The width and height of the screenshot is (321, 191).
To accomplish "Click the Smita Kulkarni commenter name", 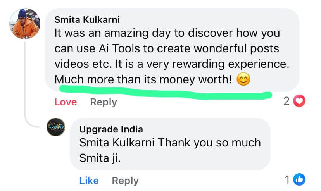I will [87, 20].
